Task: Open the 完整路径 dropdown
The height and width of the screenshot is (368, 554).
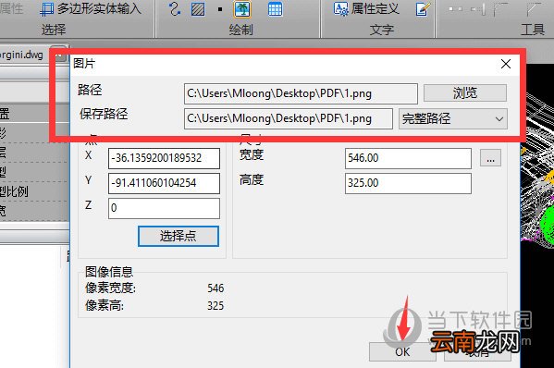Action: [453, 118]
